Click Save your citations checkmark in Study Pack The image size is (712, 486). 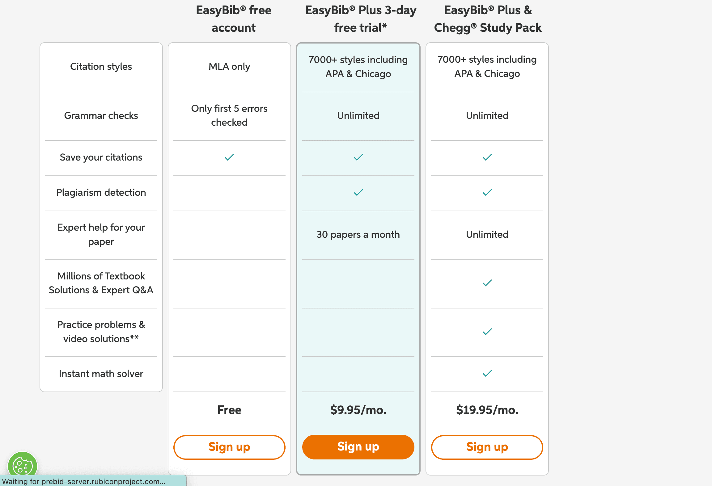(x=487, y=157)
